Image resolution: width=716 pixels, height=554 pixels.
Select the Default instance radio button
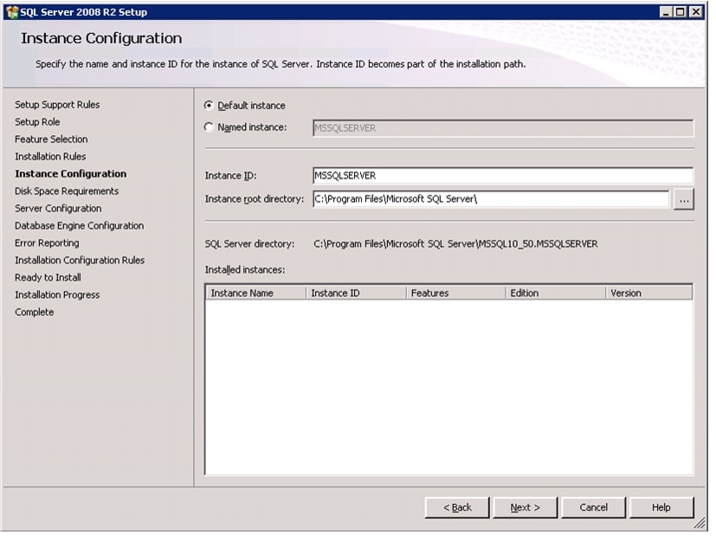click(x=210, y=106)
